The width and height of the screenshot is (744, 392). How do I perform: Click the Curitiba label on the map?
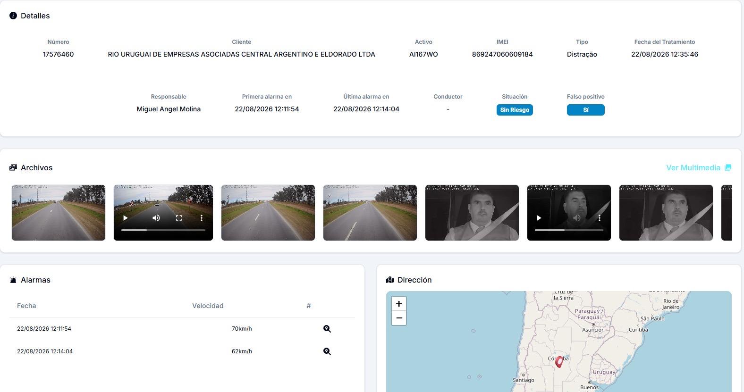[x=638, y=330]
